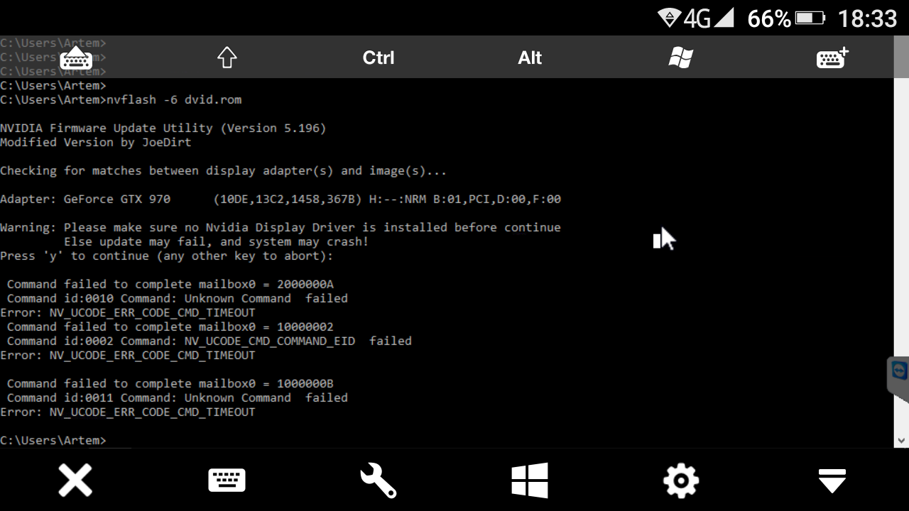Image resolution: width=909 pixels, height=511 pixels.
Task: Tap the Windows logo in the bottom toolbar
Action: point(530,480)
